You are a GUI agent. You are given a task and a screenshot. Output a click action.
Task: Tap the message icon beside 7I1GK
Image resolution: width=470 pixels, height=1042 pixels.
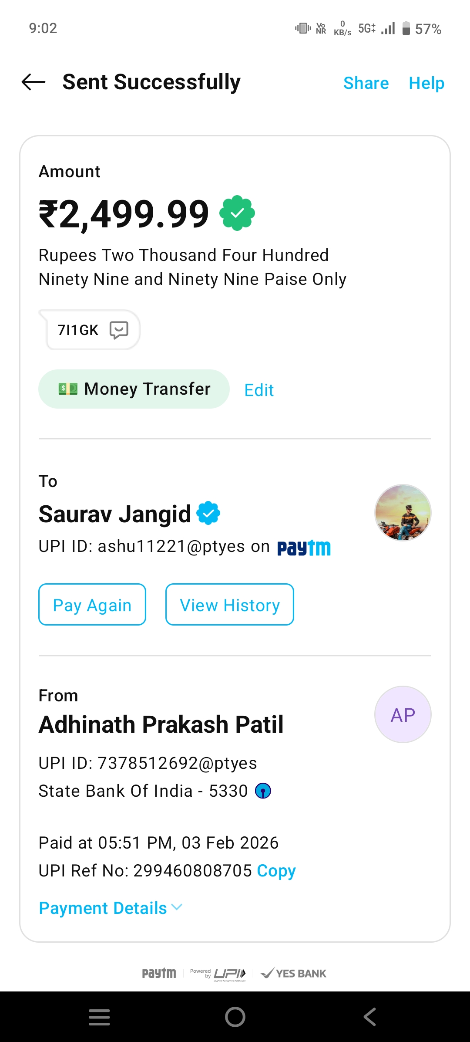click(x=119, y=330)
